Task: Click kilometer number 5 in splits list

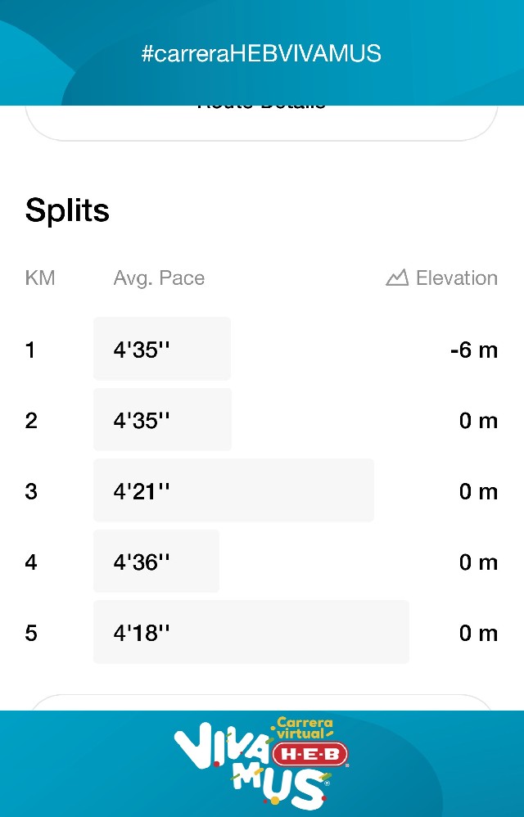Action: pyautogui.click(x=31, y=633)
